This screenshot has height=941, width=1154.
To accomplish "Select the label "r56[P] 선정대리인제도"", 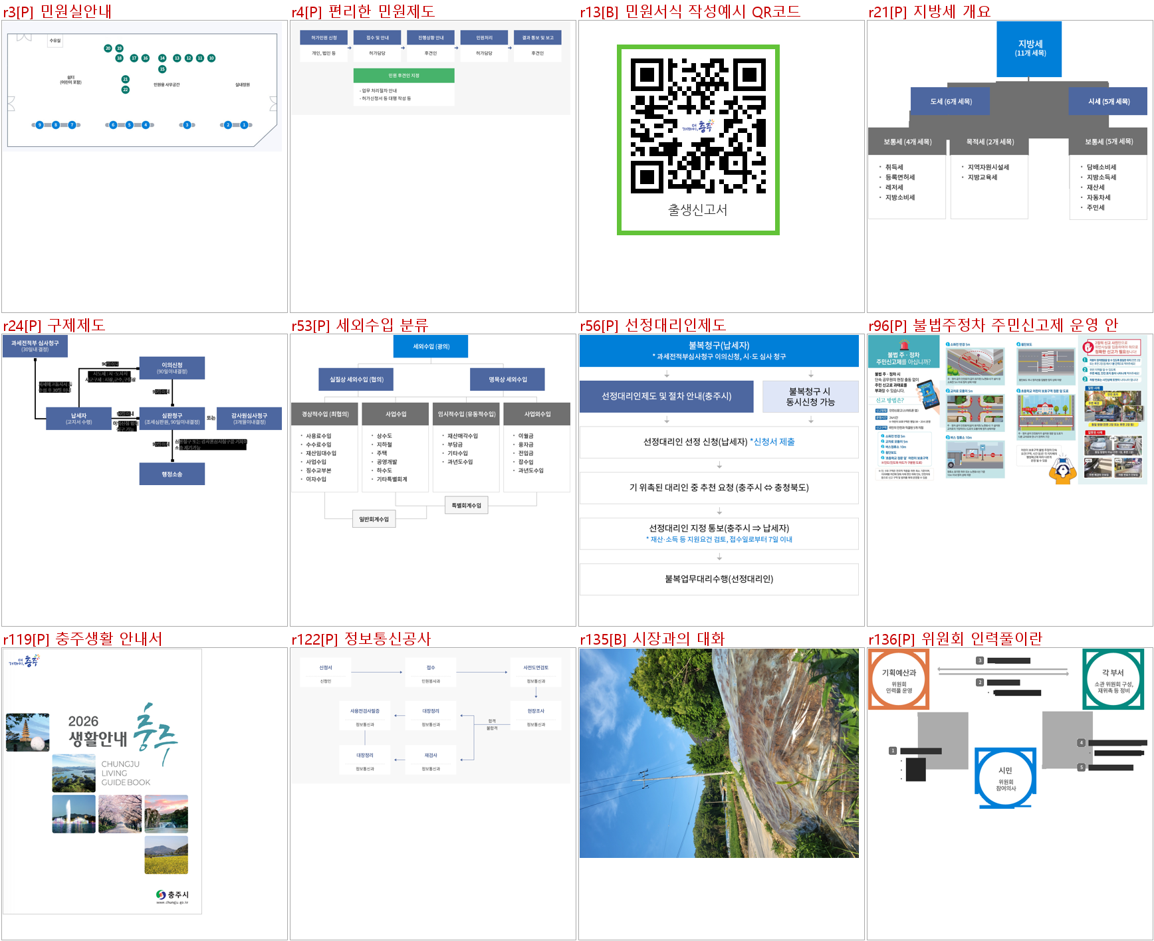I will point(653,325).
